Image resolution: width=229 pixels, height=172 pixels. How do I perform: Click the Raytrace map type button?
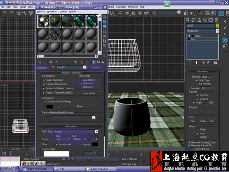click(x=96, y=67)
